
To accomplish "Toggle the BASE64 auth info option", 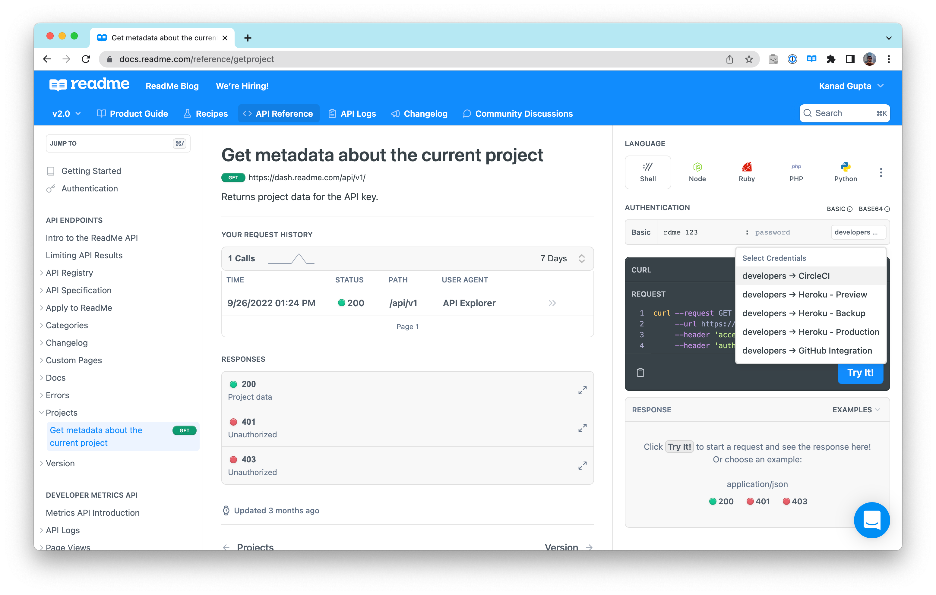I will [x=874, y=209].
